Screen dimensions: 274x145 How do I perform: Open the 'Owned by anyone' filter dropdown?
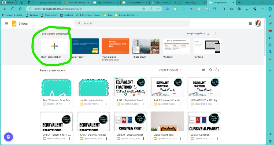[x=170, y=70]
